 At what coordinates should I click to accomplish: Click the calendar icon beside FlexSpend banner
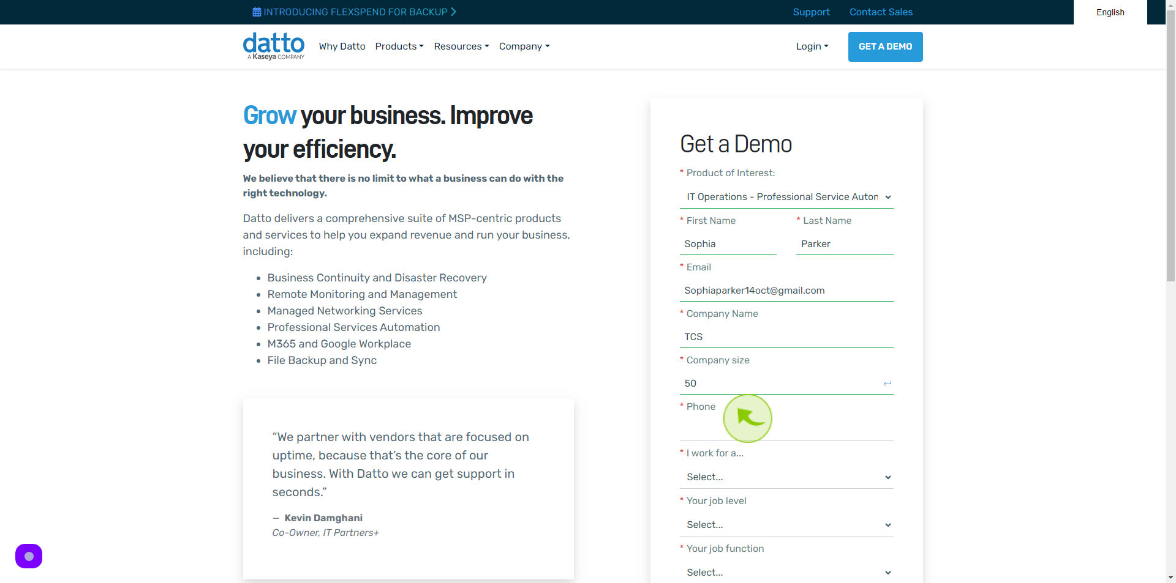click(257, 12)
